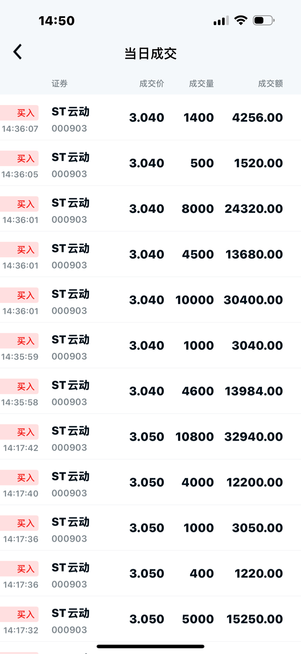Tap the 当日成交 page title
301x654 pixels.
pos(150,53)
